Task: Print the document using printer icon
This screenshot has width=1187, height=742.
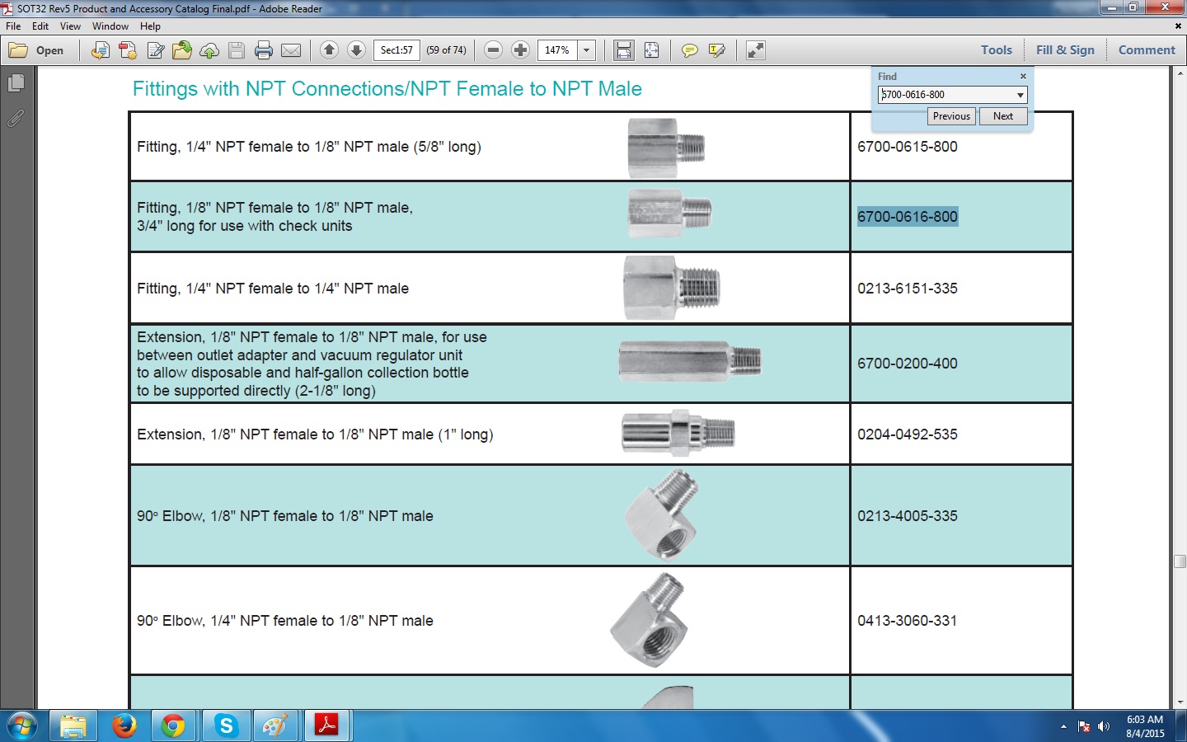Action: (264, 50)
